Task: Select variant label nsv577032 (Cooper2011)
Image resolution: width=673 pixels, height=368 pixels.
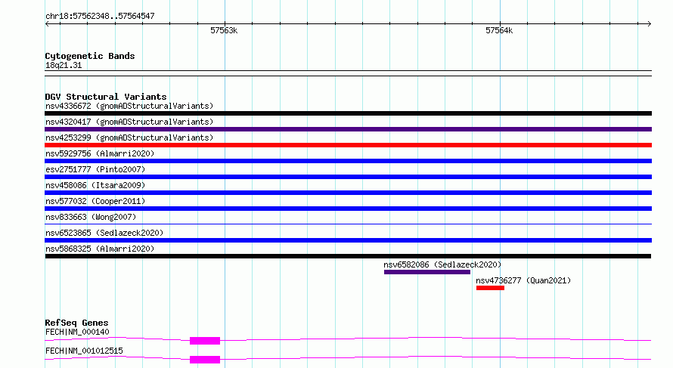Action: point(95,201)
